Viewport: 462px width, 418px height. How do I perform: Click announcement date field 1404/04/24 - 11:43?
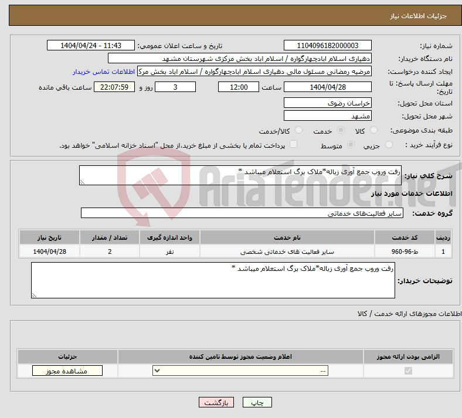(91, 45)
